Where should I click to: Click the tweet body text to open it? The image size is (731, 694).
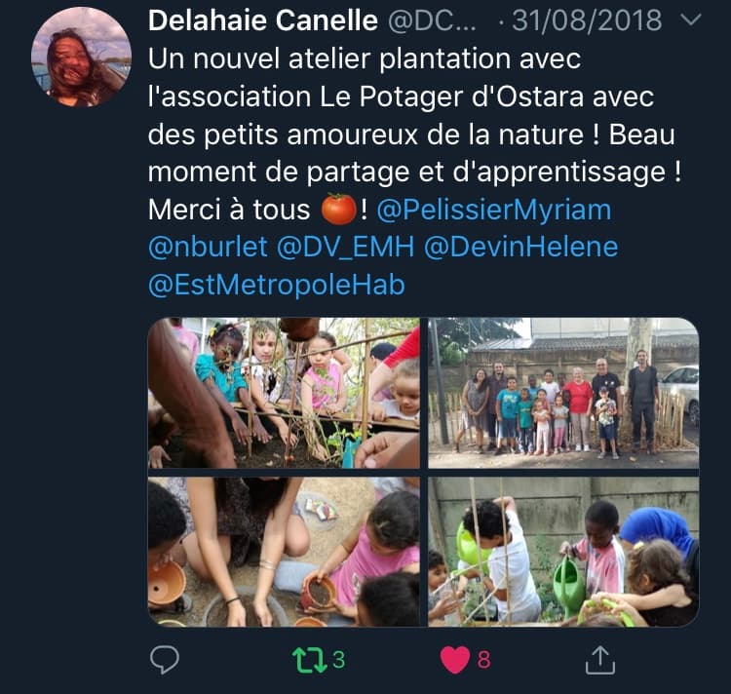(415, 134)
